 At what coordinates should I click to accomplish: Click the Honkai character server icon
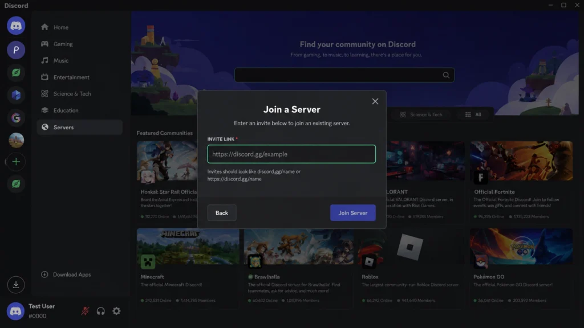pos(148,177)
